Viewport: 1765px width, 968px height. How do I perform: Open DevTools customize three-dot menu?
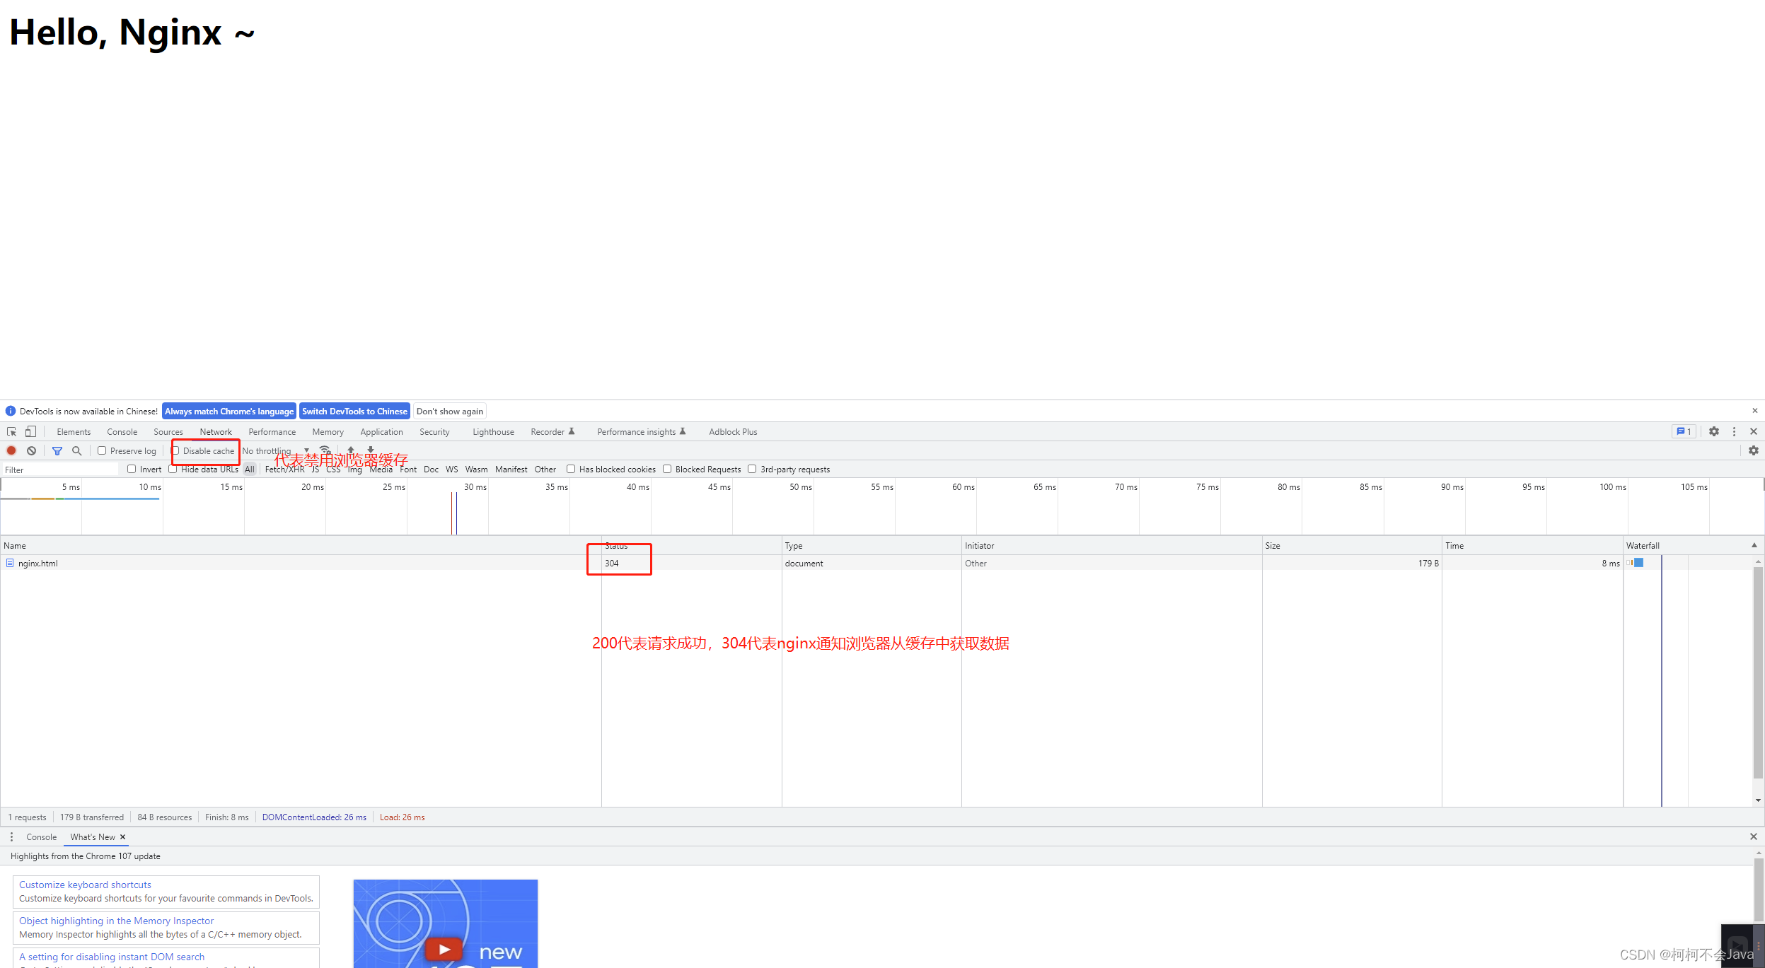click(1734, 431)
